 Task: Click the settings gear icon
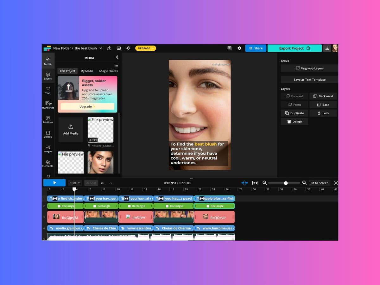[239, 48]
